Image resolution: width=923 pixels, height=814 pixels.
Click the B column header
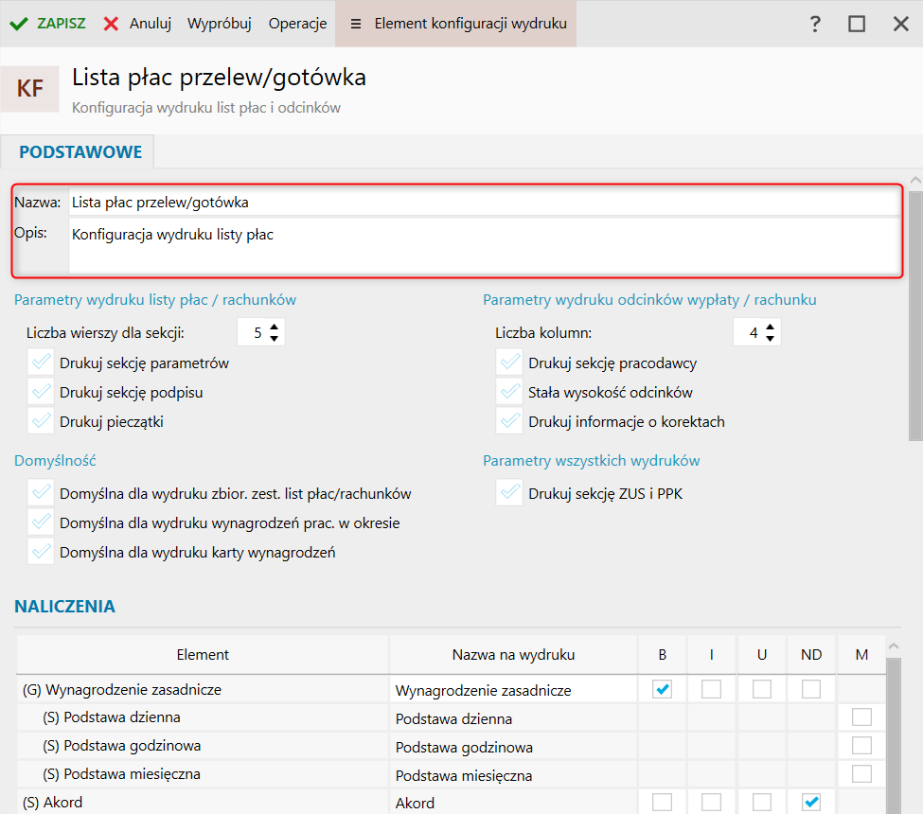[x=663, y=654]
